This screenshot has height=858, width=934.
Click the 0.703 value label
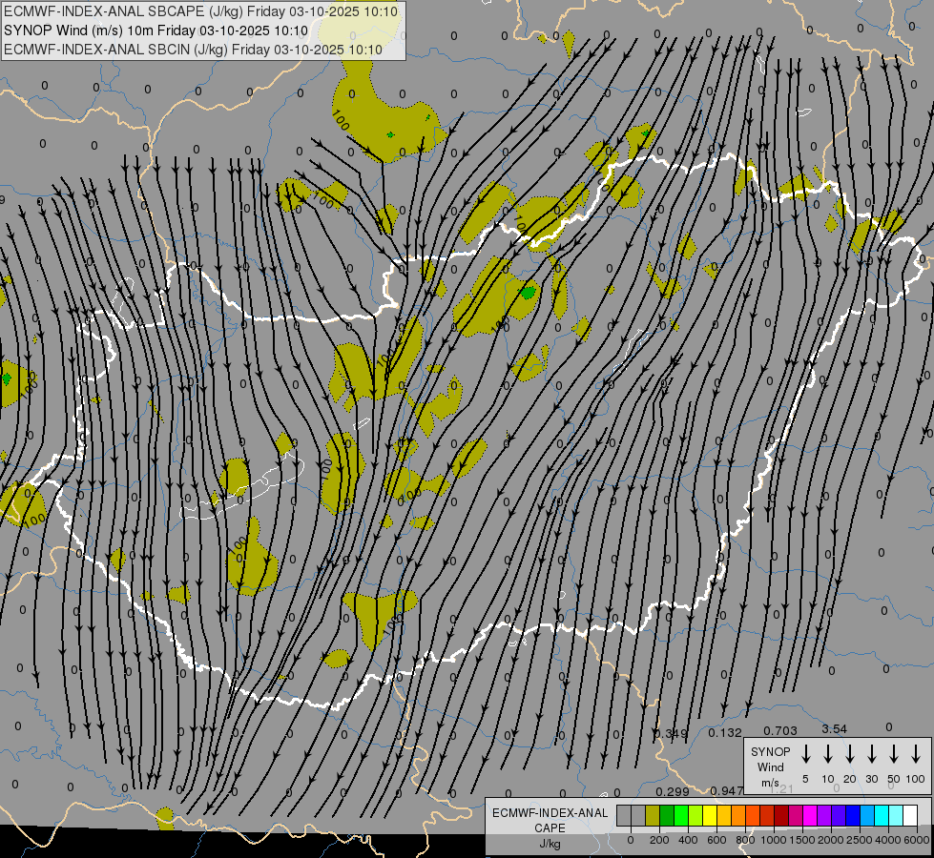coord(780,731)
